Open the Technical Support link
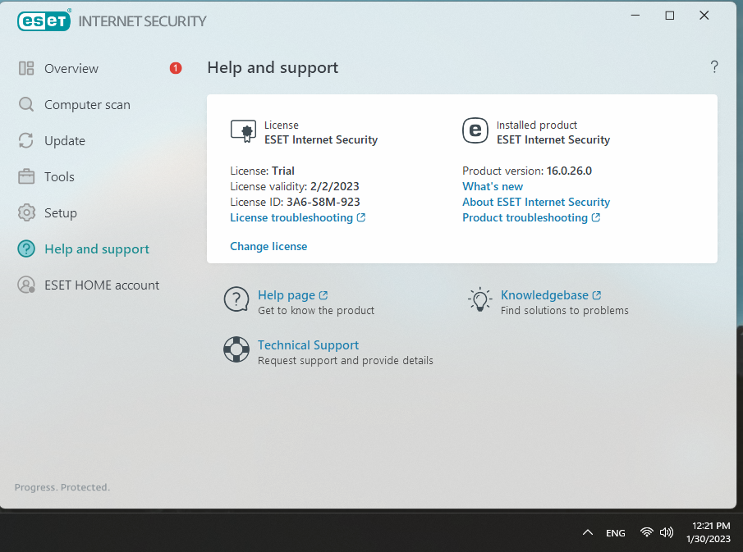Screen dimensions: 743x552 (x=308, y=345)
